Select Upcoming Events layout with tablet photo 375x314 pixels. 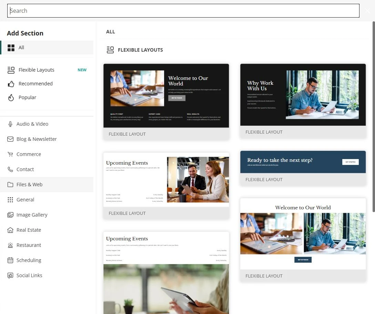click(x=166, y=273)
